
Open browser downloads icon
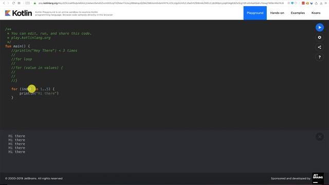(x=321, y=3)
